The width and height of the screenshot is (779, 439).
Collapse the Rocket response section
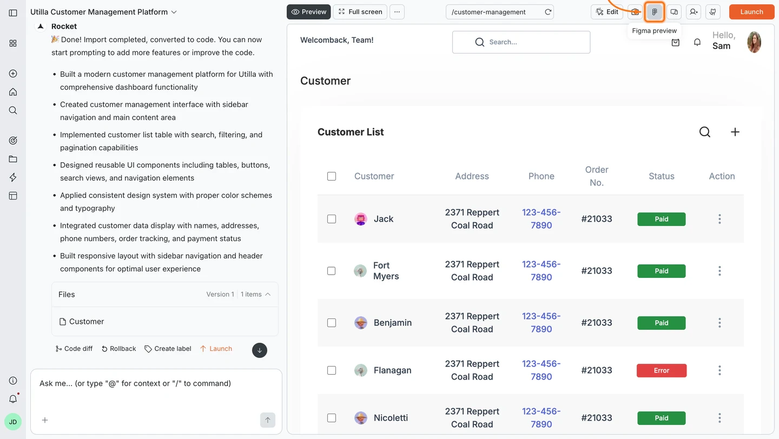[40, 25]
